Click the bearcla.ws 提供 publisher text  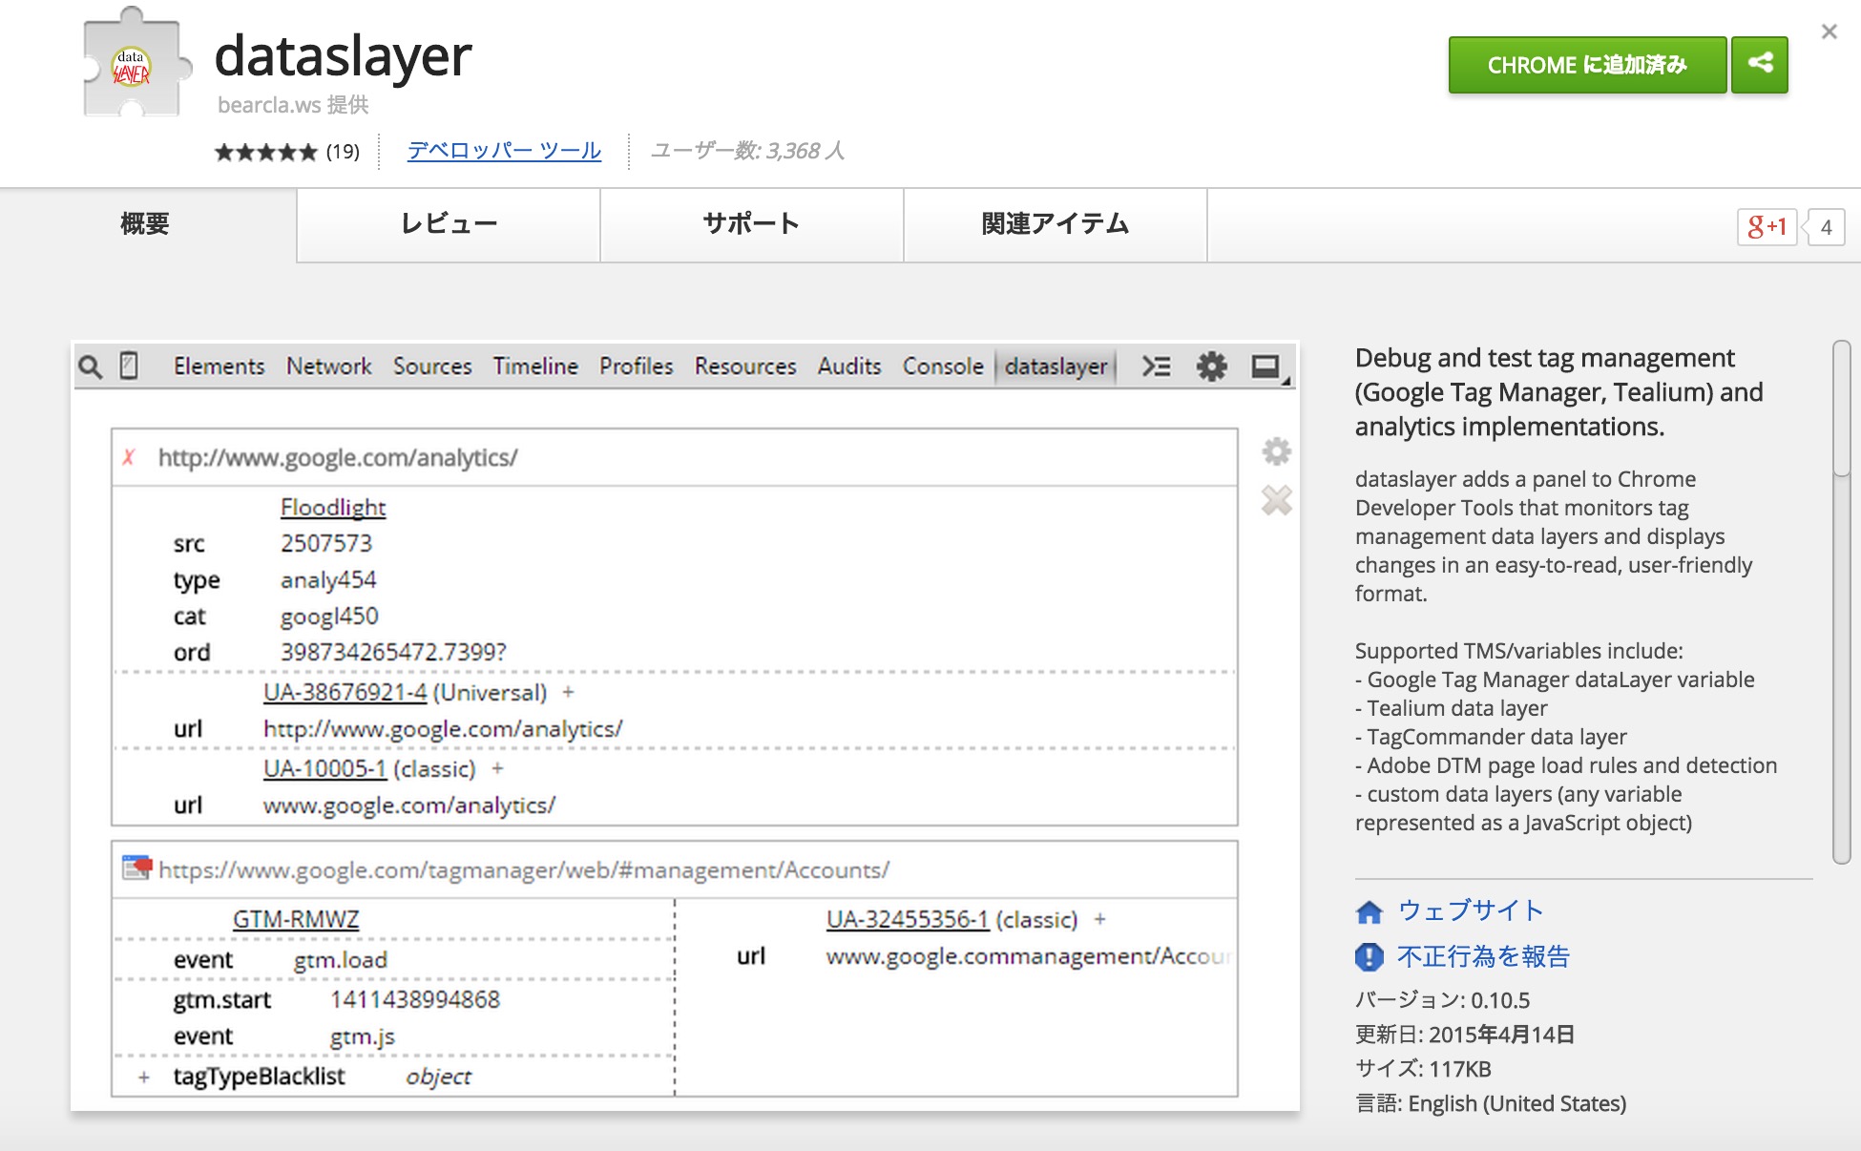(293, 105)
